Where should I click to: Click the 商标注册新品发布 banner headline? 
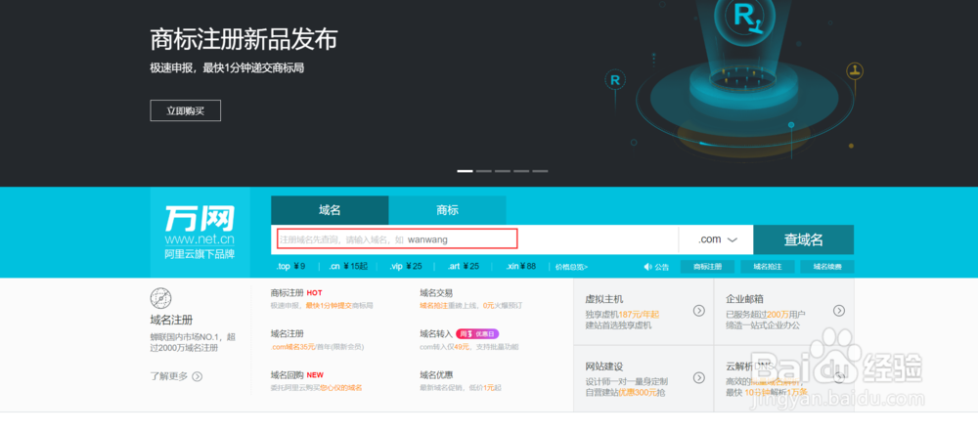(244, 39)
